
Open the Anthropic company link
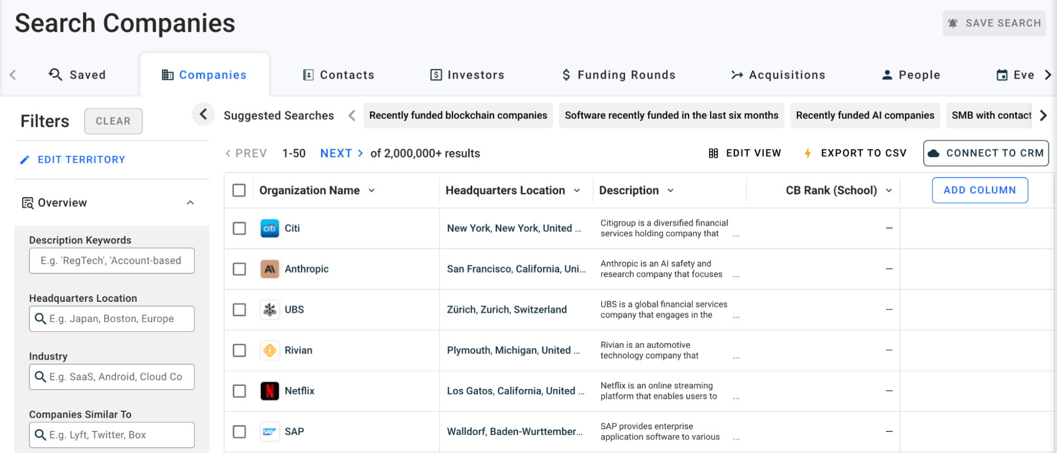(x=307, y=269)
